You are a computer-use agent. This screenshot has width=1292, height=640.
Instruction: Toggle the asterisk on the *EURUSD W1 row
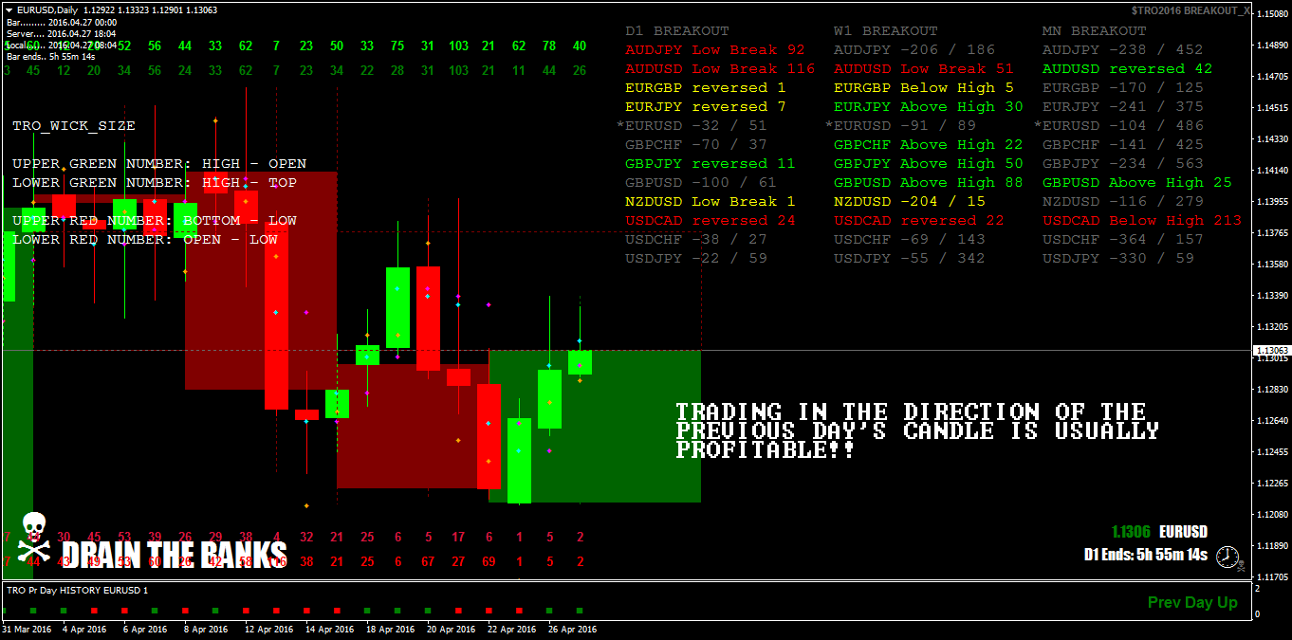[x=828, y=125]
